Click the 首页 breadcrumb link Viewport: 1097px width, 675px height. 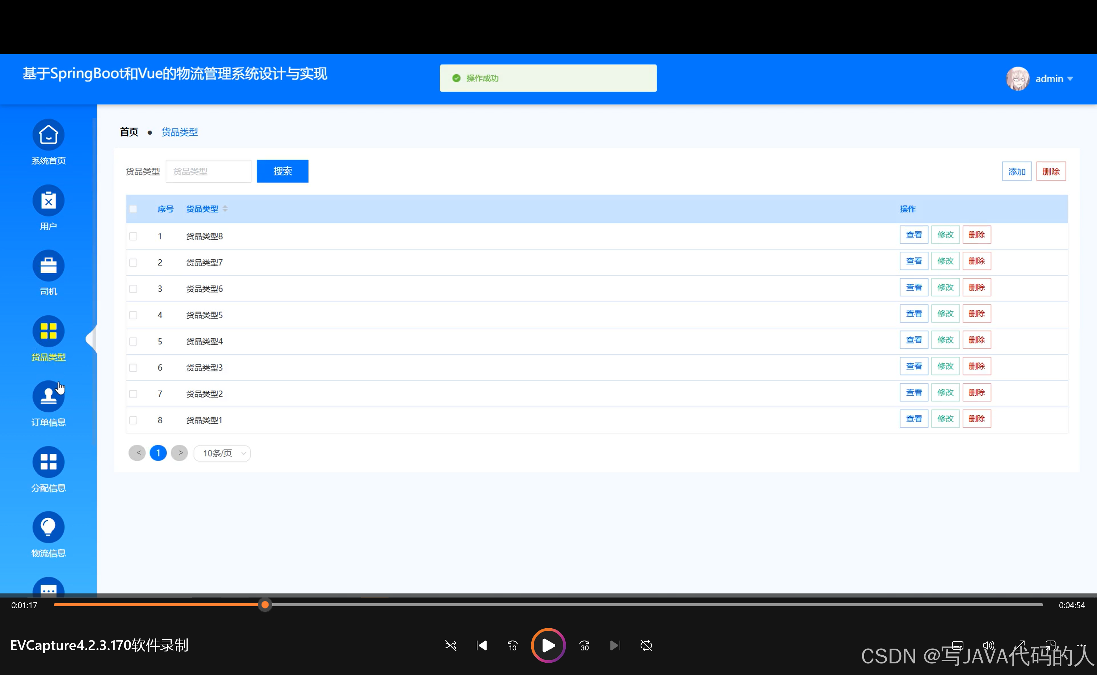pyautogui.click(x=129, y=132)
